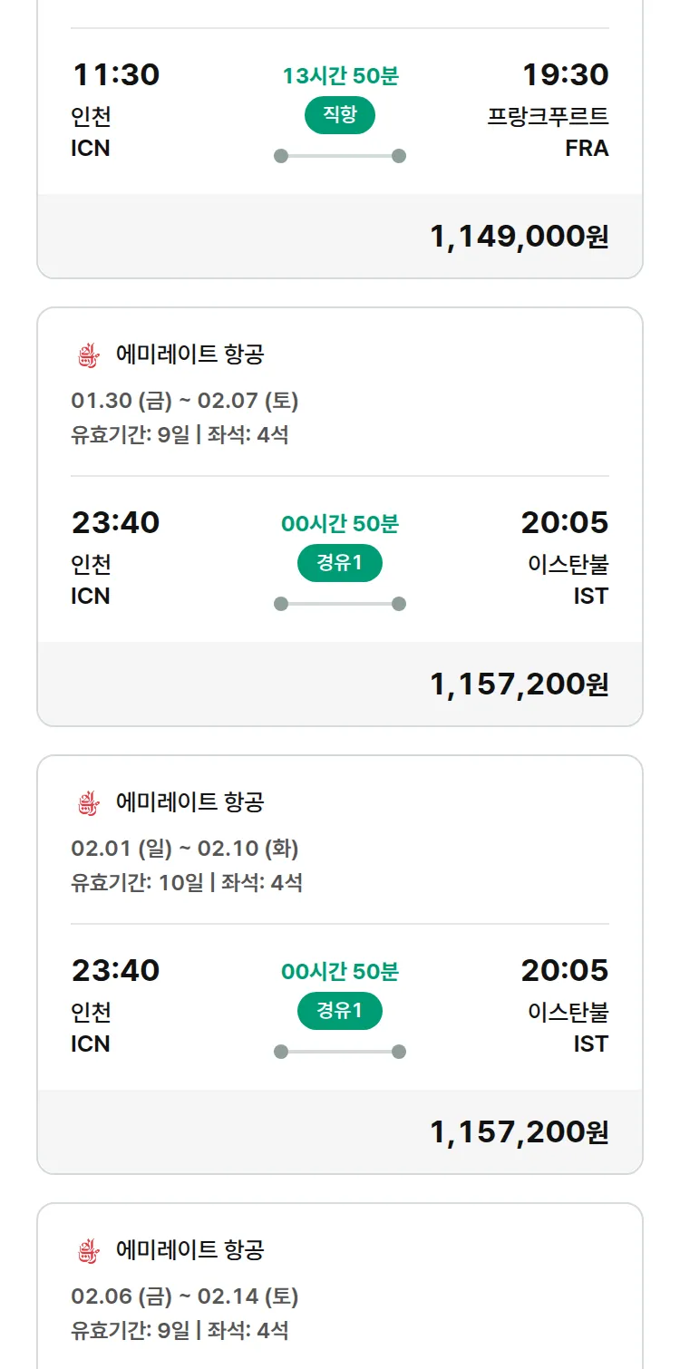Tap the 프랑크푸르트 FRA destination

coord(548,132)
